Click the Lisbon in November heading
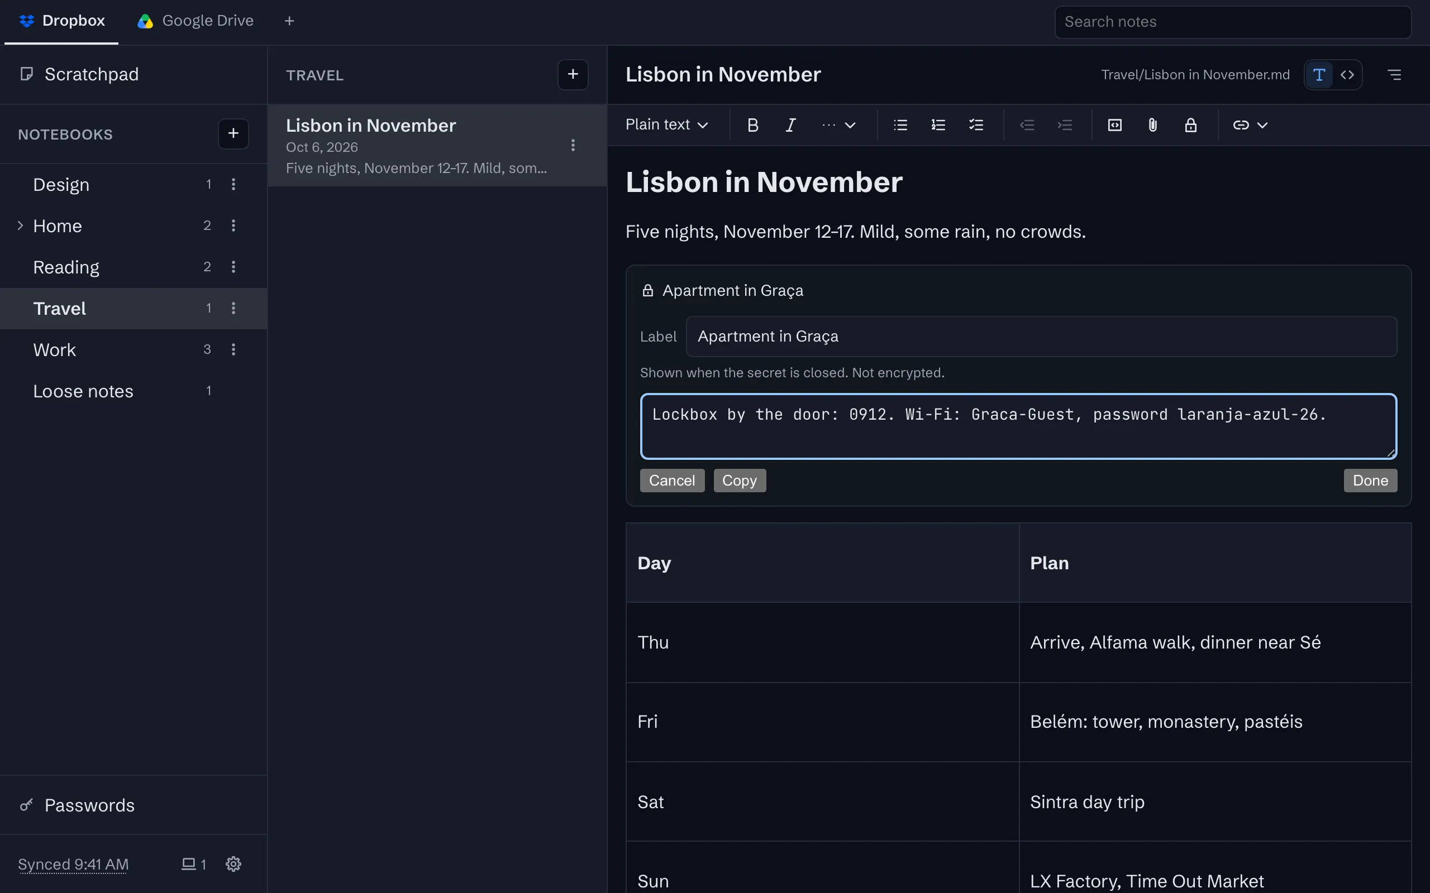The width and height of the screenshot is (1430, 893). pyautogui.click(x=764, y=182)
